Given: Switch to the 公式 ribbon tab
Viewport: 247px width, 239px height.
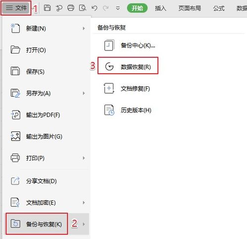Looking at the screenshot, I should click(x=219, y=8).
